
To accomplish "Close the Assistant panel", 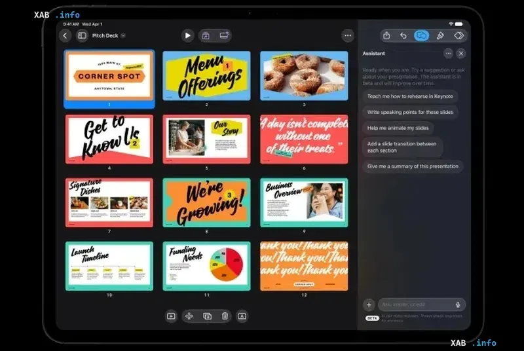I will point(461,54).
